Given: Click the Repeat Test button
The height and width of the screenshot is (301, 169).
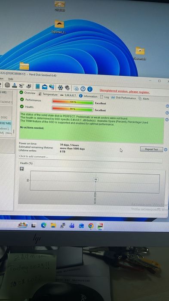Looking at the screenshot, I should point(151,149).
